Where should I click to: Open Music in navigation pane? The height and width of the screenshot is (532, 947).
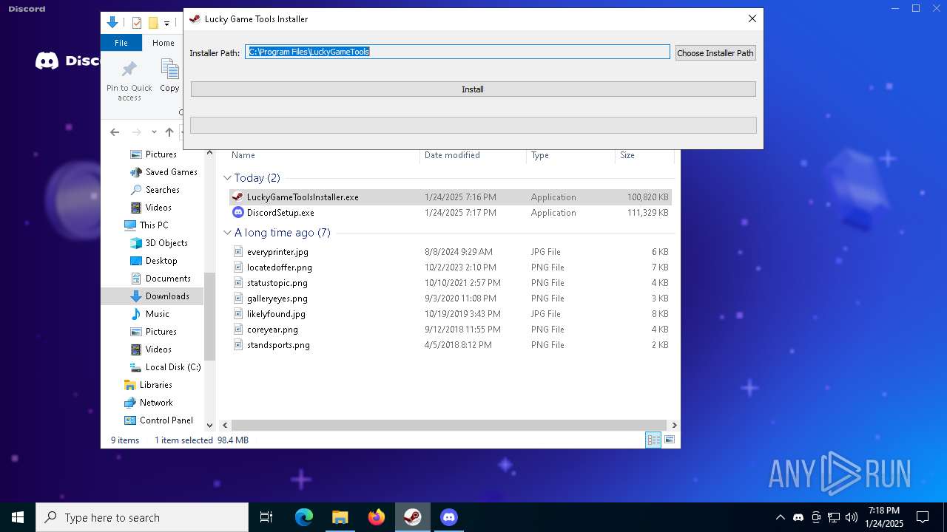(x=157, y=314)
